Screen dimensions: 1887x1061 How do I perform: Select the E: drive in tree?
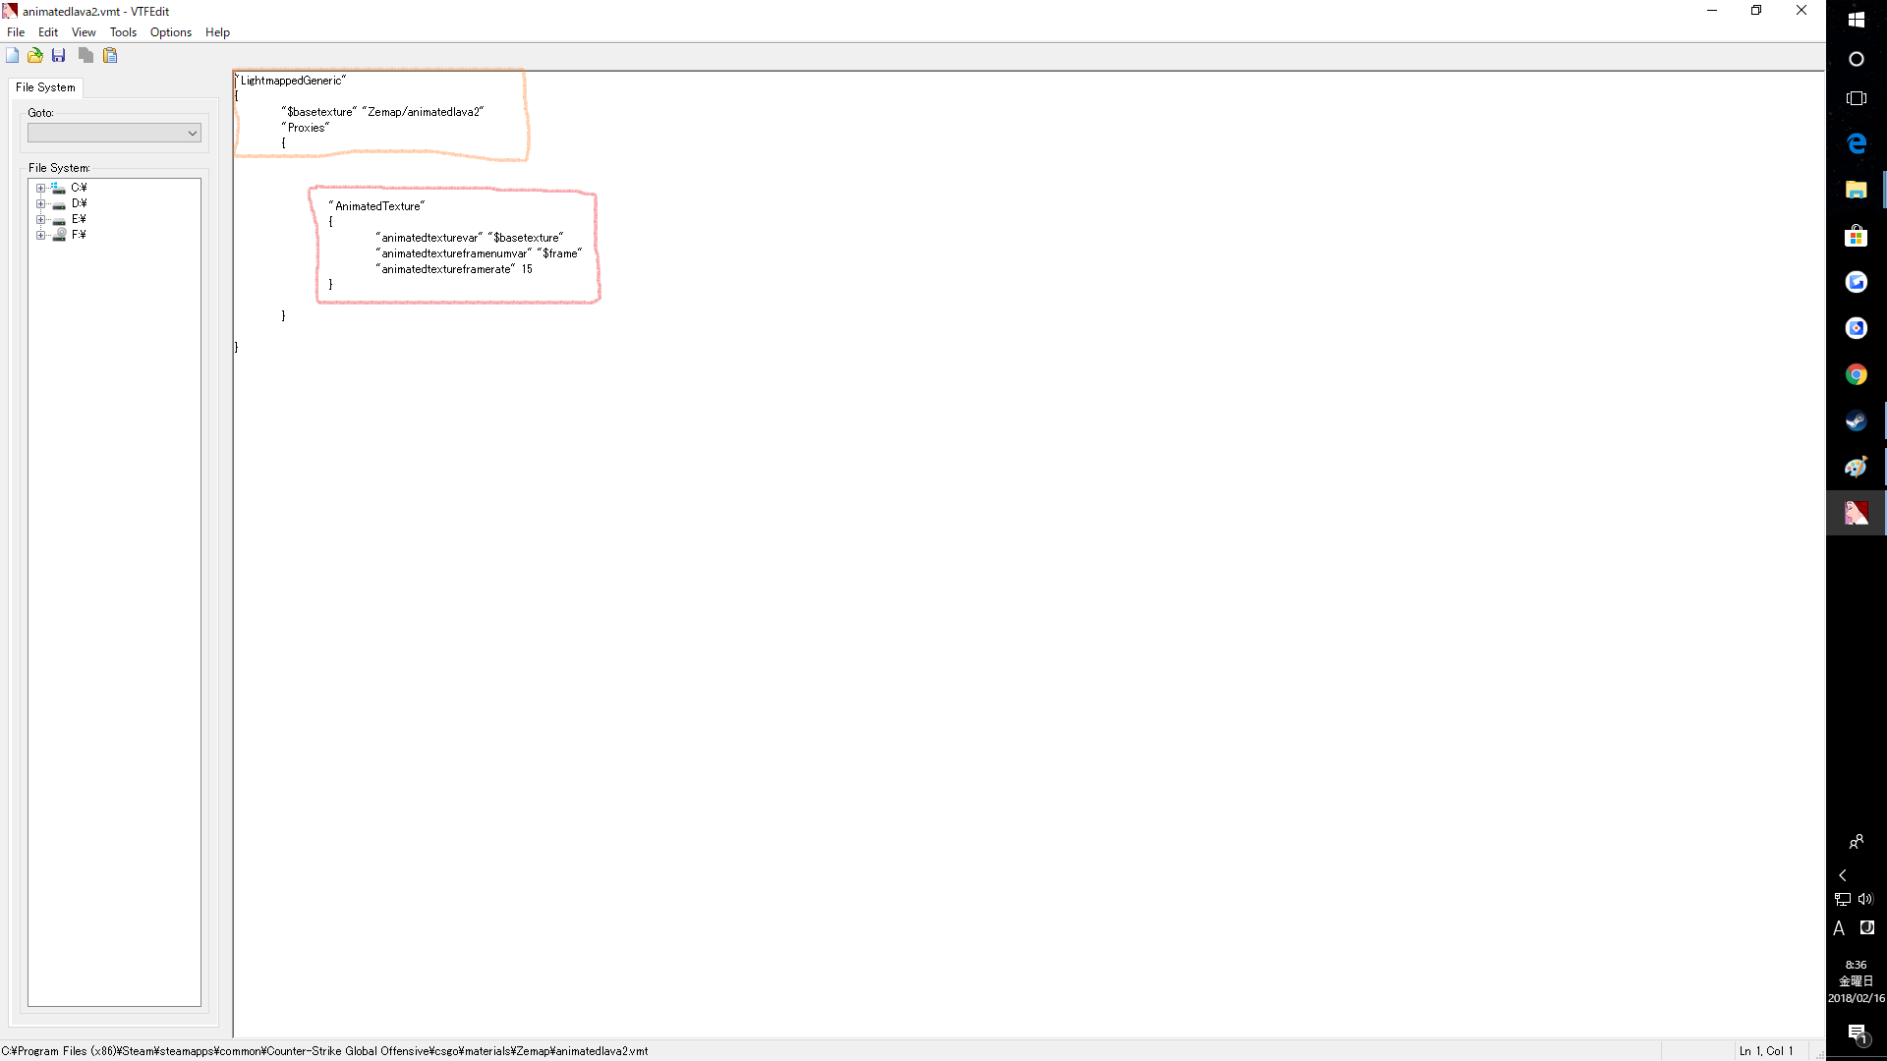pyautogui.click(x=79, y=219)
